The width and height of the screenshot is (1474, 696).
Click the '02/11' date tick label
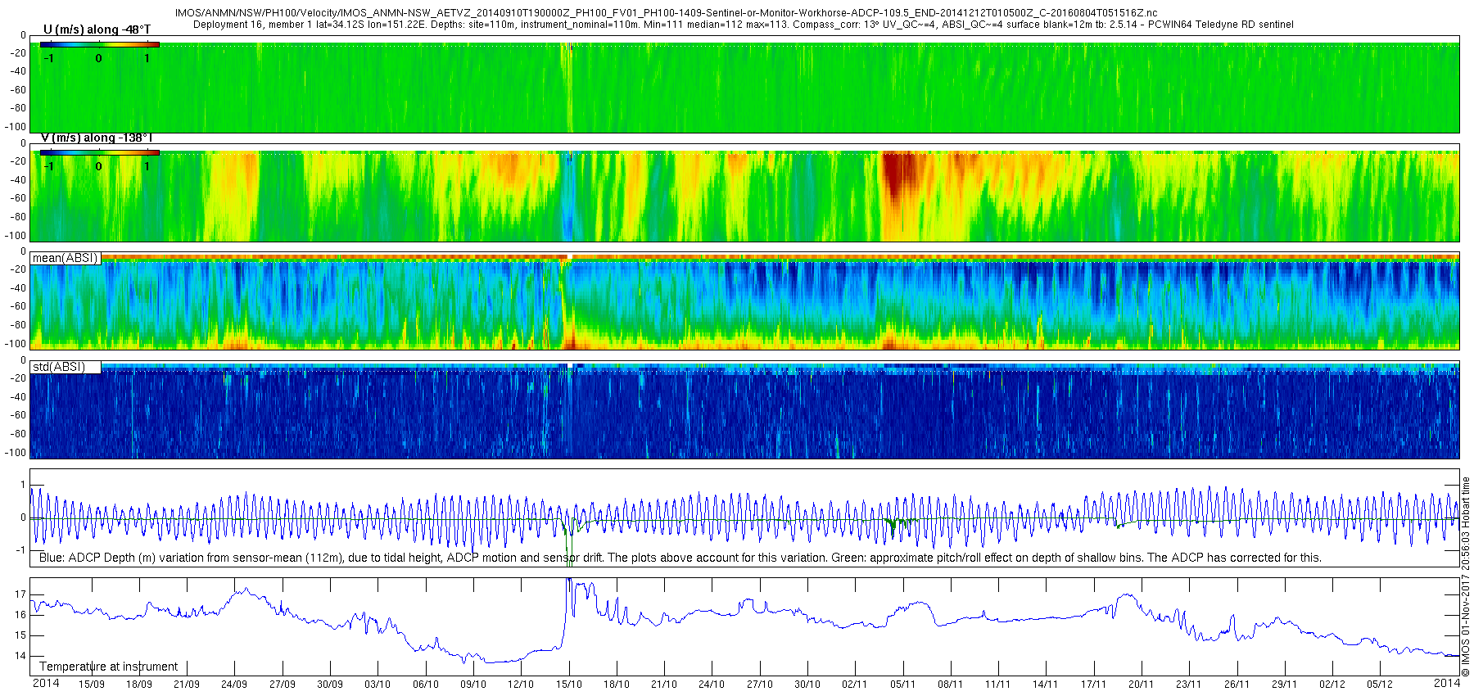point(855,685)
